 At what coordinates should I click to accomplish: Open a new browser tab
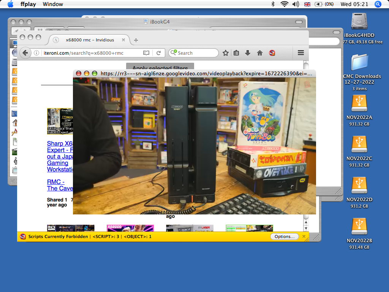(136, 40)
